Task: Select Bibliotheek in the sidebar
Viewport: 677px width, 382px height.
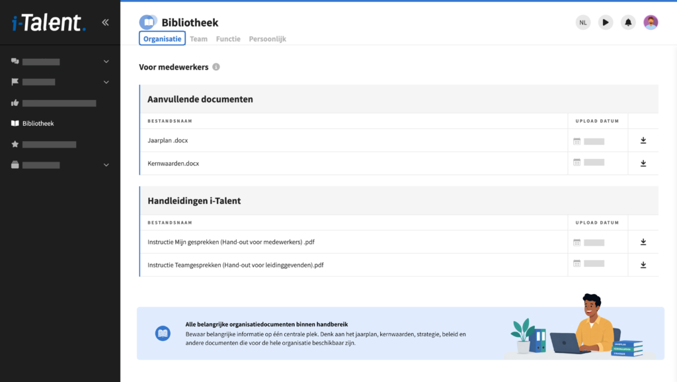Action: [38, 123]
